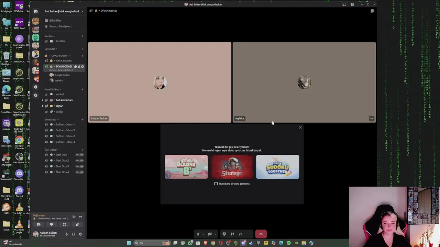The height and width of the screenshot is (247, 440).
Task: Toggle camera in the connection panel
Action: point(38,224)
